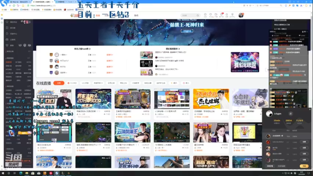Click the user avatar in the site header
Image resolution: width=313 pixels, height=176 pixels.
coord(241,15)
